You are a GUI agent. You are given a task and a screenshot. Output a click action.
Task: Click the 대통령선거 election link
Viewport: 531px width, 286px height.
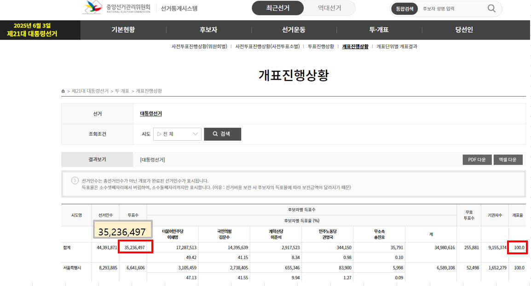point(151,114)
